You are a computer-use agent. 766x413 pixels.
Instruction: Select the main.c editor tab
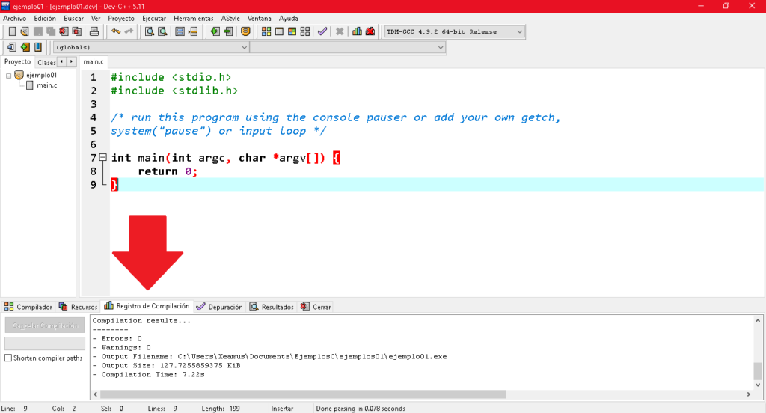pos(94,61)
